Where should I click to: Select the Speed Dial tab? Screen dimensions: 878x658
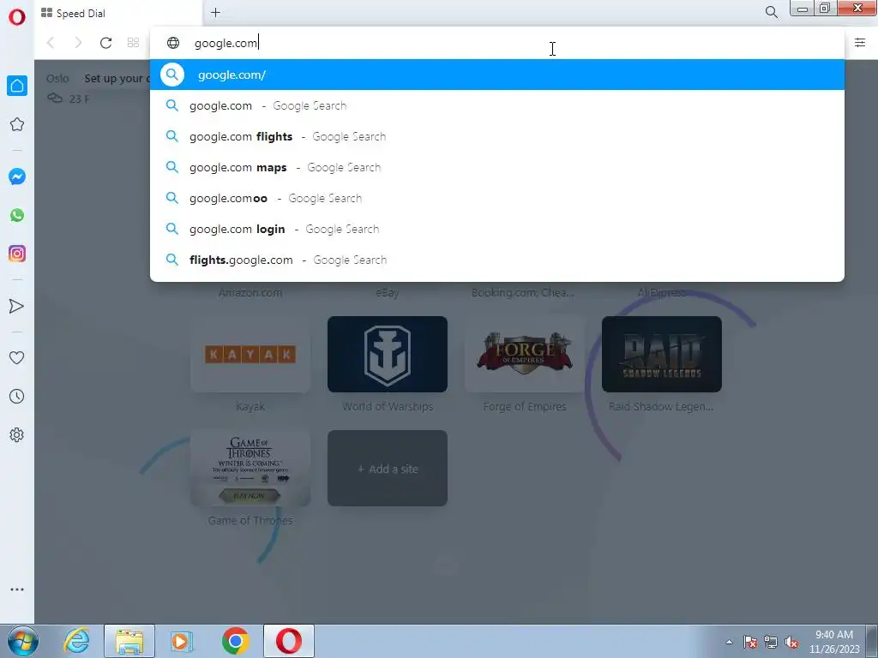coord(117,13)
